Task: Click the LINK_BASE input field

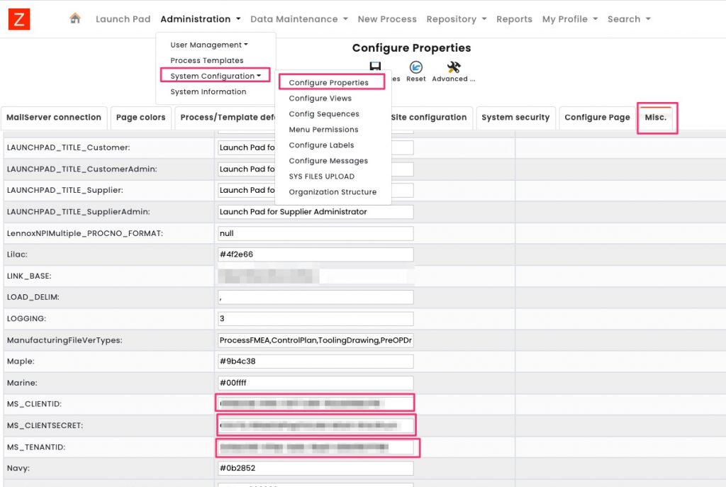Action: (x=315, y=276)
